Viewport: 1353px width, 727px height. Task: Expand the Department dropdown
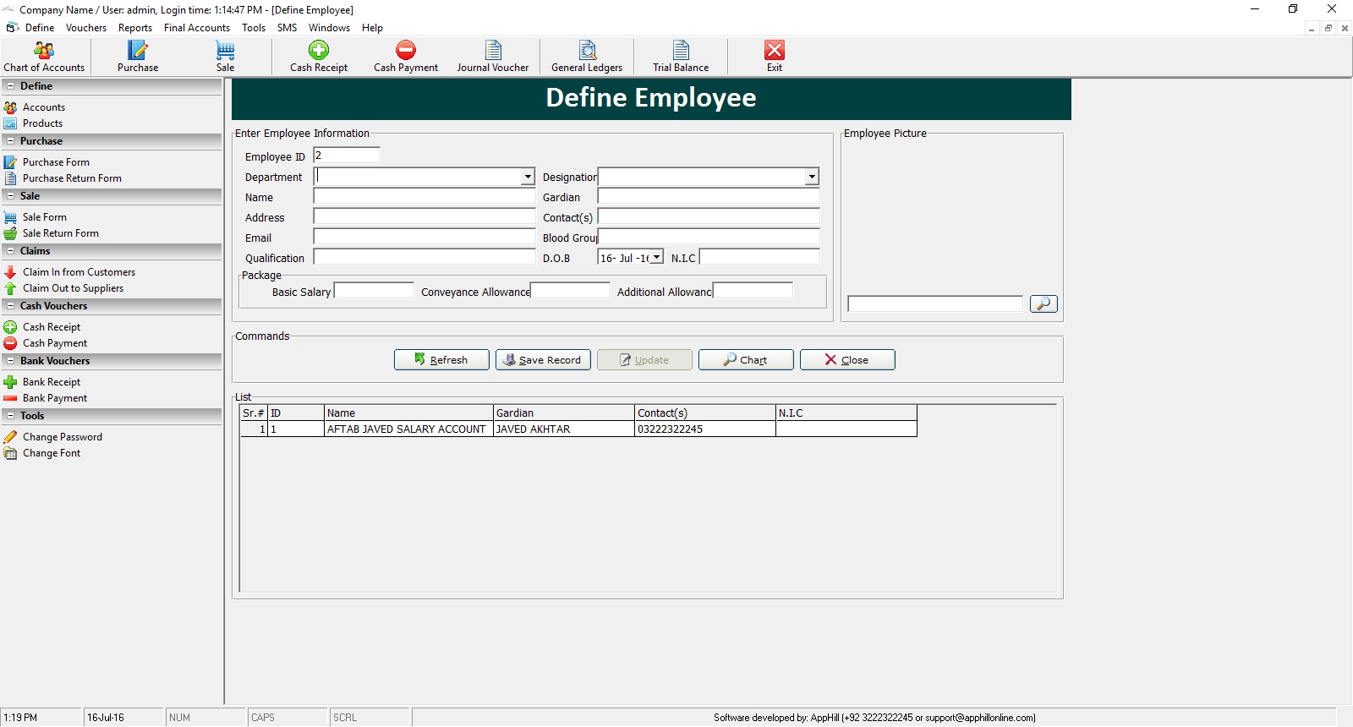click(528, 177)
